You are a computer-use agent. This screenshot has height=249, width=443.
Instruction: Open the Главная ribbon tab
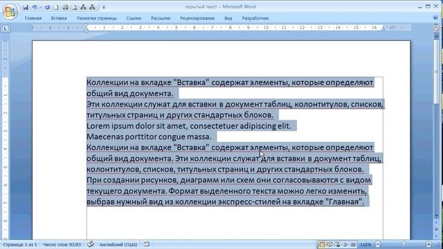[x=33, y=18]
